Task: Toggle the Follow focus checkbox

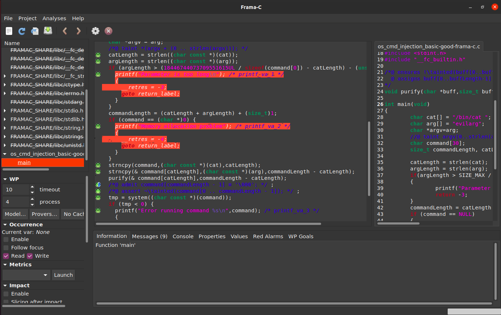Action: coord(6,248)
